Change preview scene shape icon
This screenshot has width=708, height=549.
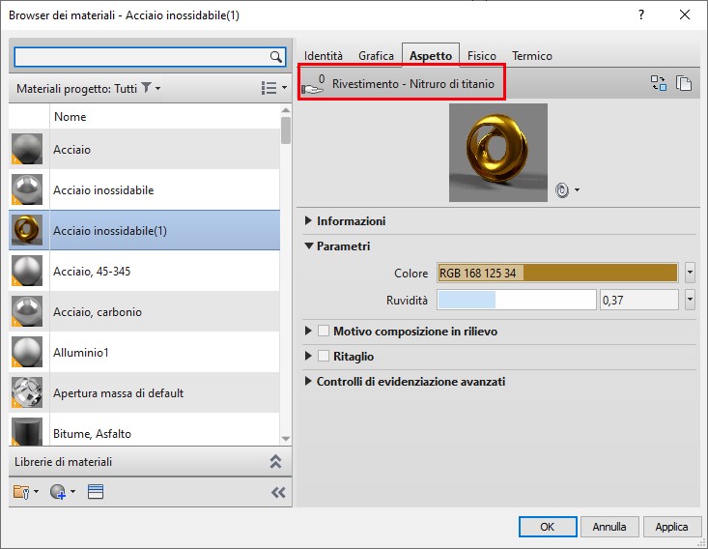[562, 190]
